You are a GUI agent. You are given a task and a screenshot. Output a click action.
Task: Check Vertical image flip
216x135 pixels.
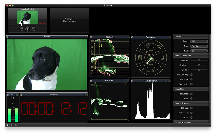[x=191, y=99]
